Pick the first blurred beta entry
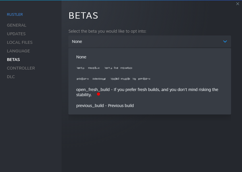Screen dimensions: 242x172 pyautogui.click(x=104, y=68)
